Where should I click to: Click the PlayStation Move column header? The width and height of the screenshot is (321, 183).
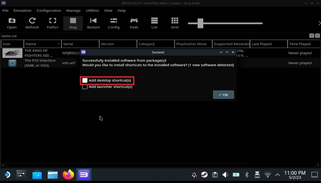tap(193, 44)
